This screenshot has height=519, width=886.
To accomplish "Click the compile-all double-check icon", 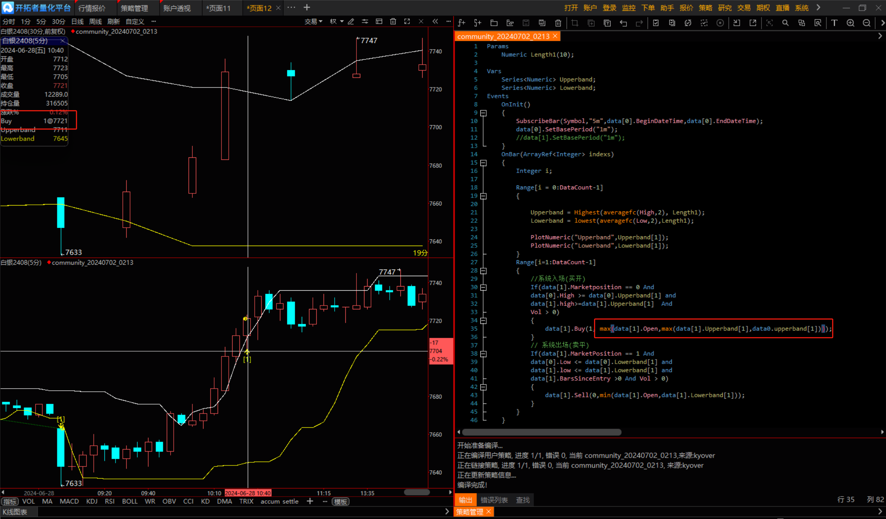I will 672,23.
